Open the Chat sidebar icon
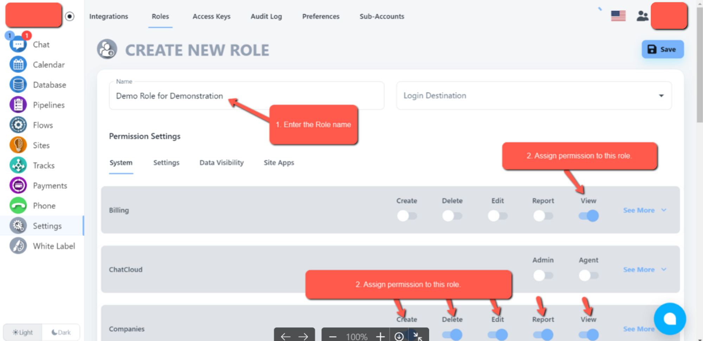703x341 pixels. (18, 45)
